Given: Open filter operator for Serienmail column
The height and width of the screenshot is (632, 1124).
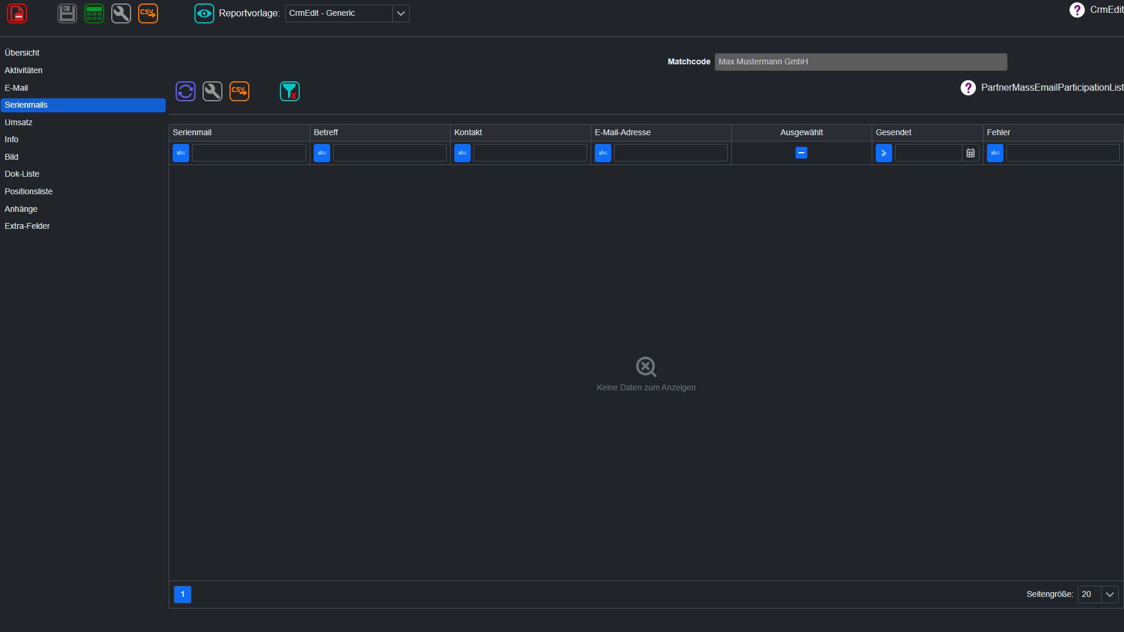Looking at the screenshot, I should 181,153.
